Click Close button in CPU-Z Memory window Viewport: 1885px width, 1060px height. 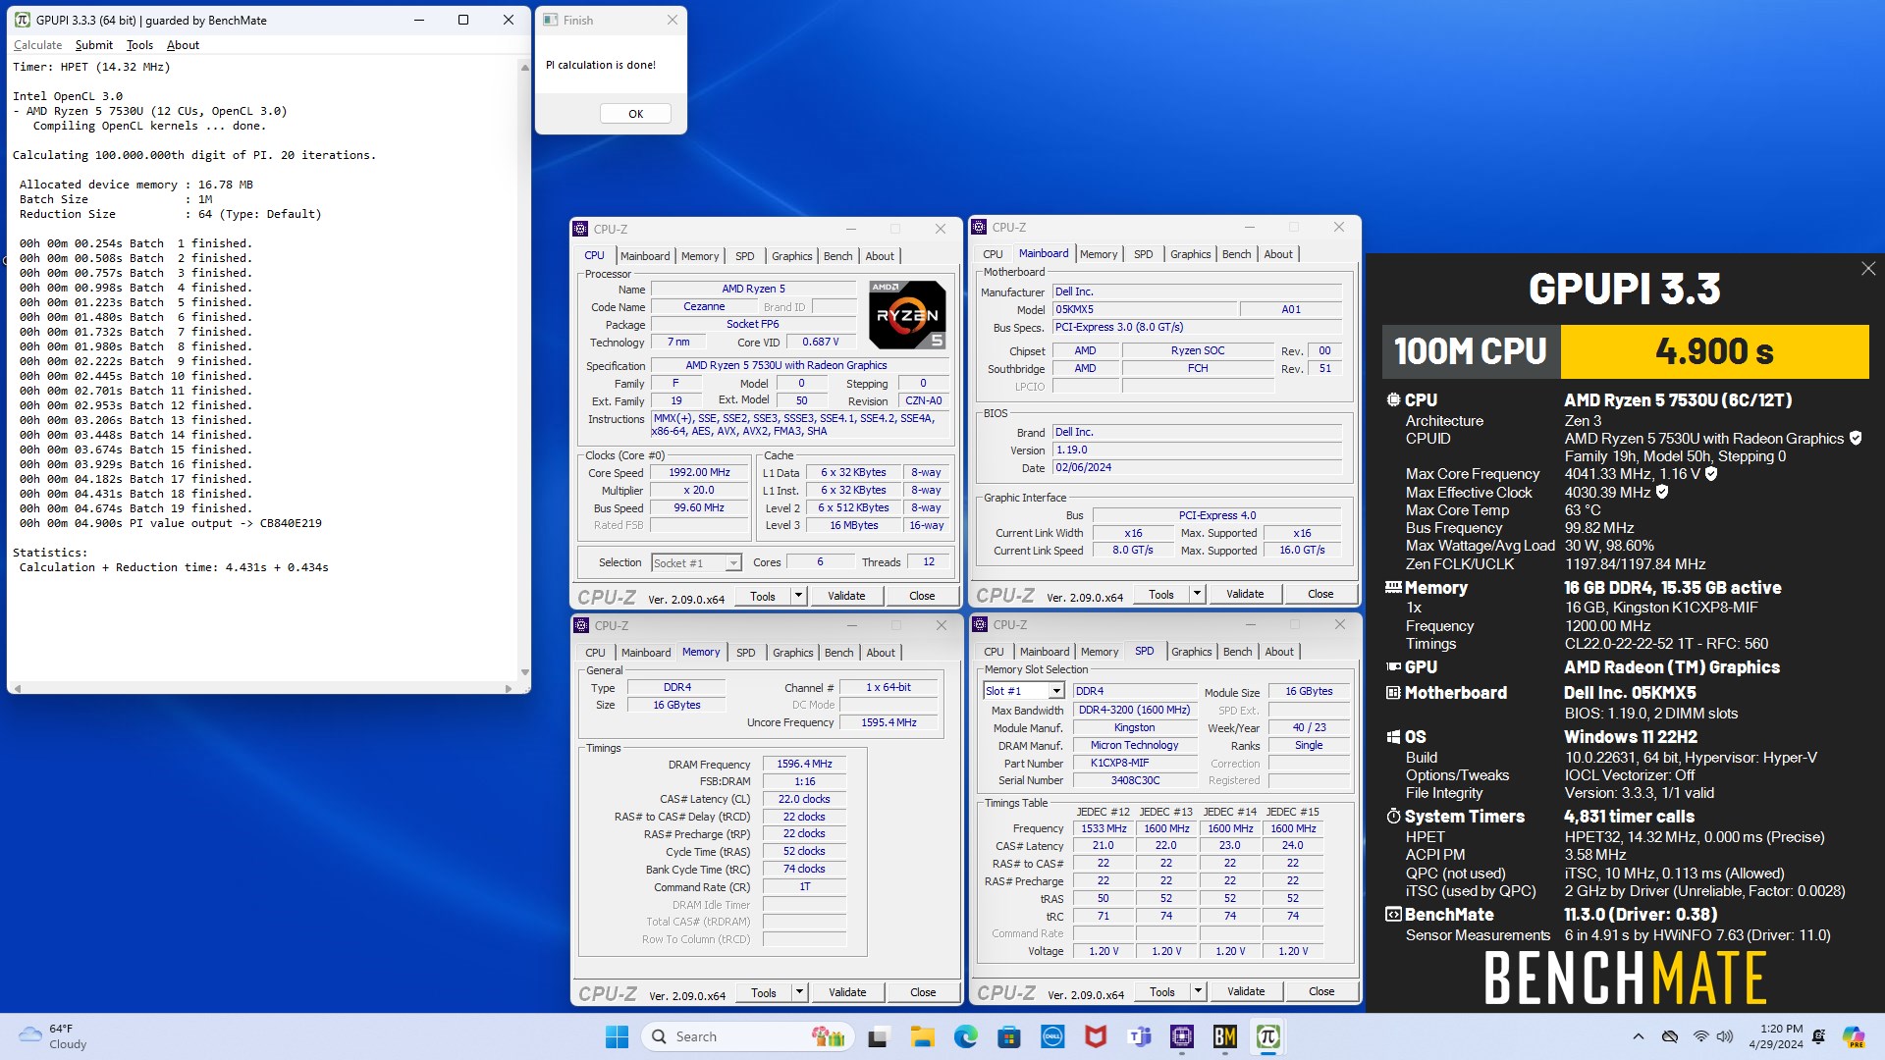tap(923, 992)
